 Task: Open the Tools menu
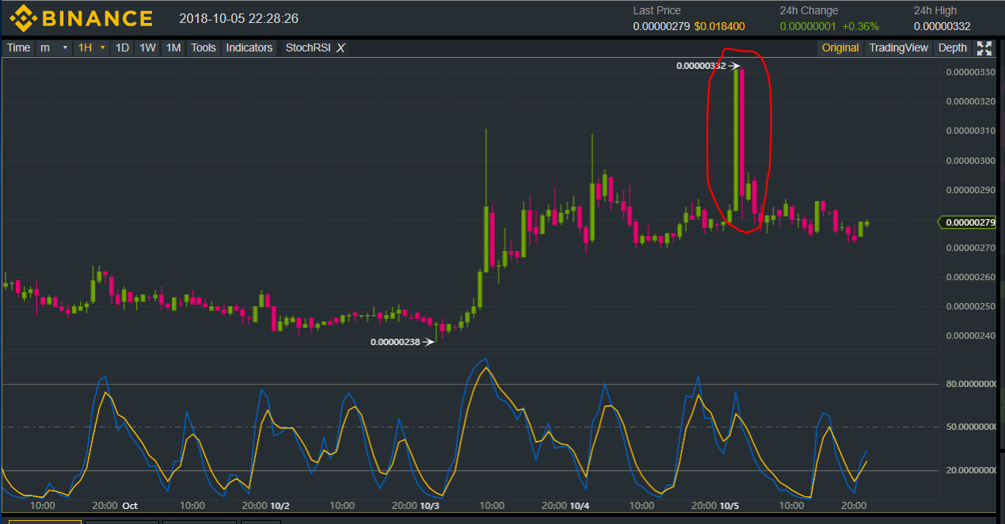point(203,47)
